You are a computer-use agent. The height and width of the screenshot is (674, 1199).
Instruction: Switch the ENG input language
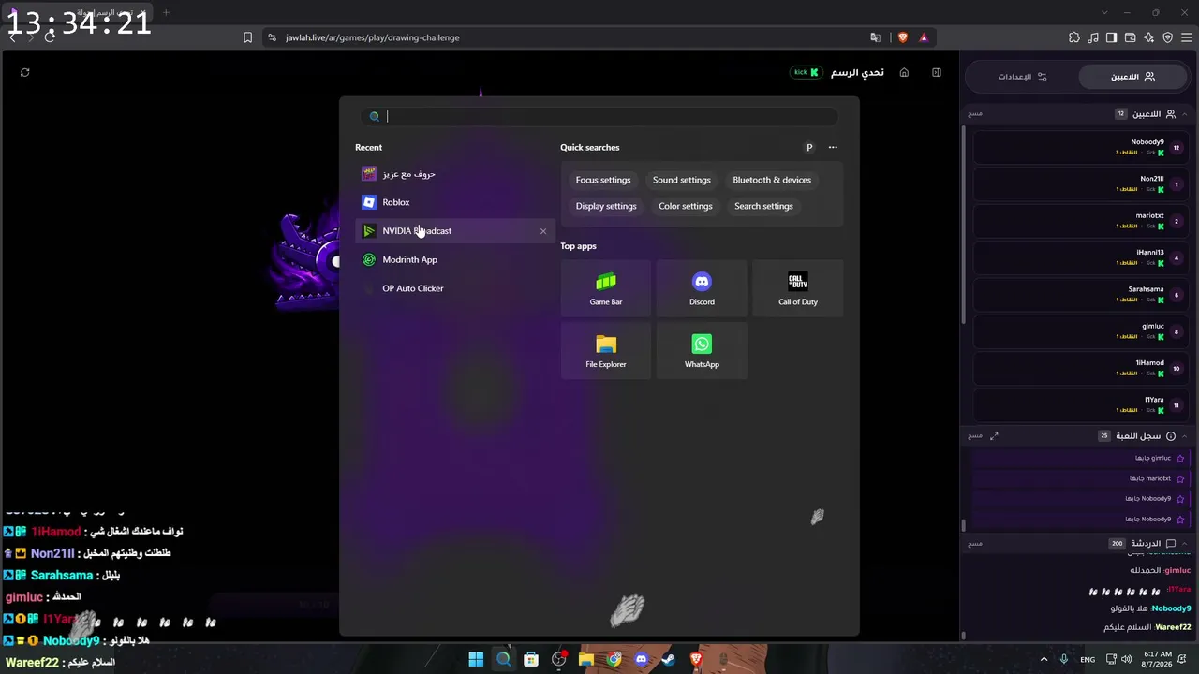(x=1088, y=660)
